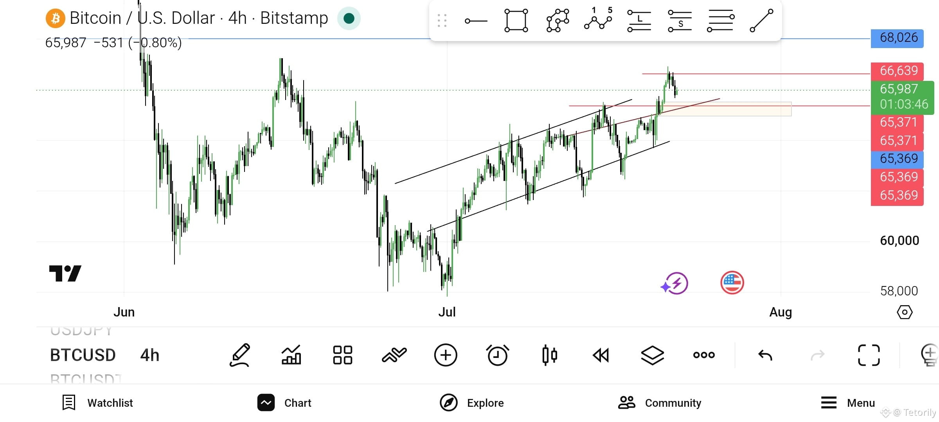This screenshot has height=422, width=939.
Task: Change the 4h timeframe selector
Action: click(150, 355)
